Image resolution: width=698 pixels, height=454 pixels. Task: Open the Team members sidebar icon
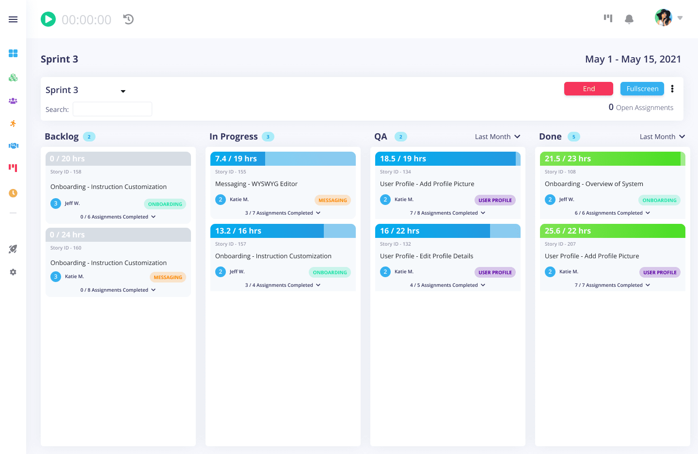tap(13, 101)
